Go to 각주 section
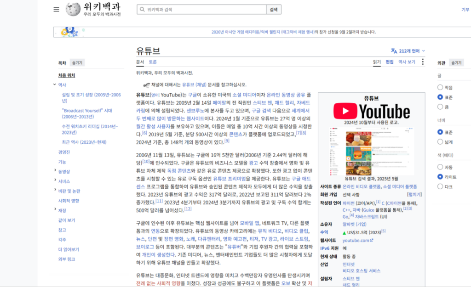 (x=62, y=240)
